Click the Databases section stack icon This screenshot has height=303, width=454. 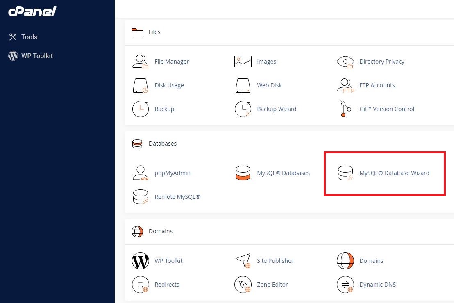(137, 144)
